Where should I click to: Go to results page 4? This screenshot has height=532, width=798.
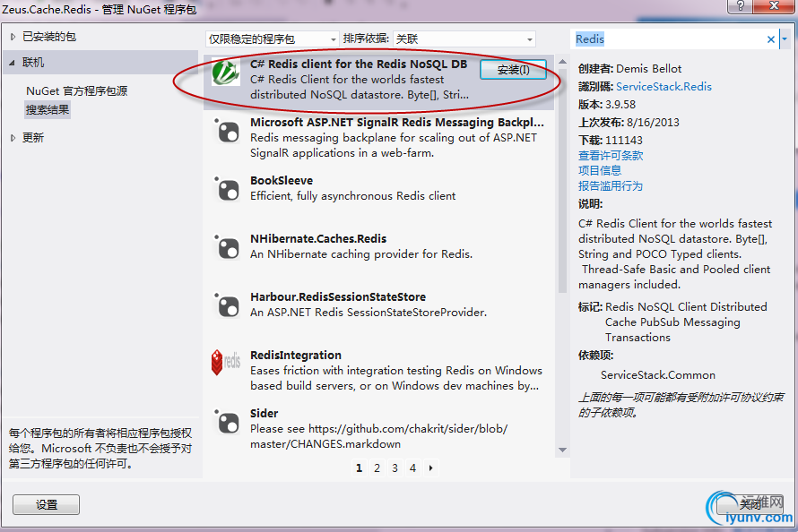(x=412, y=468)
